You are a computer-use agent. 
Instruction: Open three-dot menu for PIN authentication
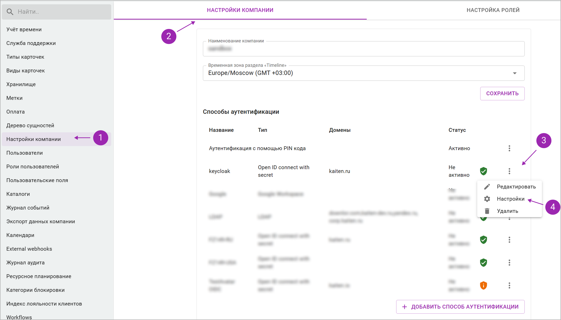509,148
